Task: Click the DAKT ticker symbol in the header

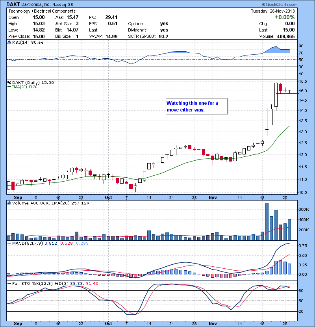Action: point(13,4)
